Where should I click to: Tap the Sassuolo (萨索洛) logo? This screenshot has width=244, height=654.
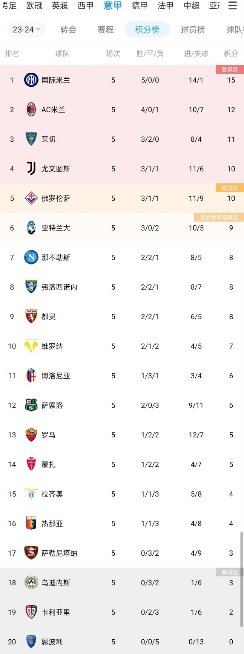(x=31, y=405)
